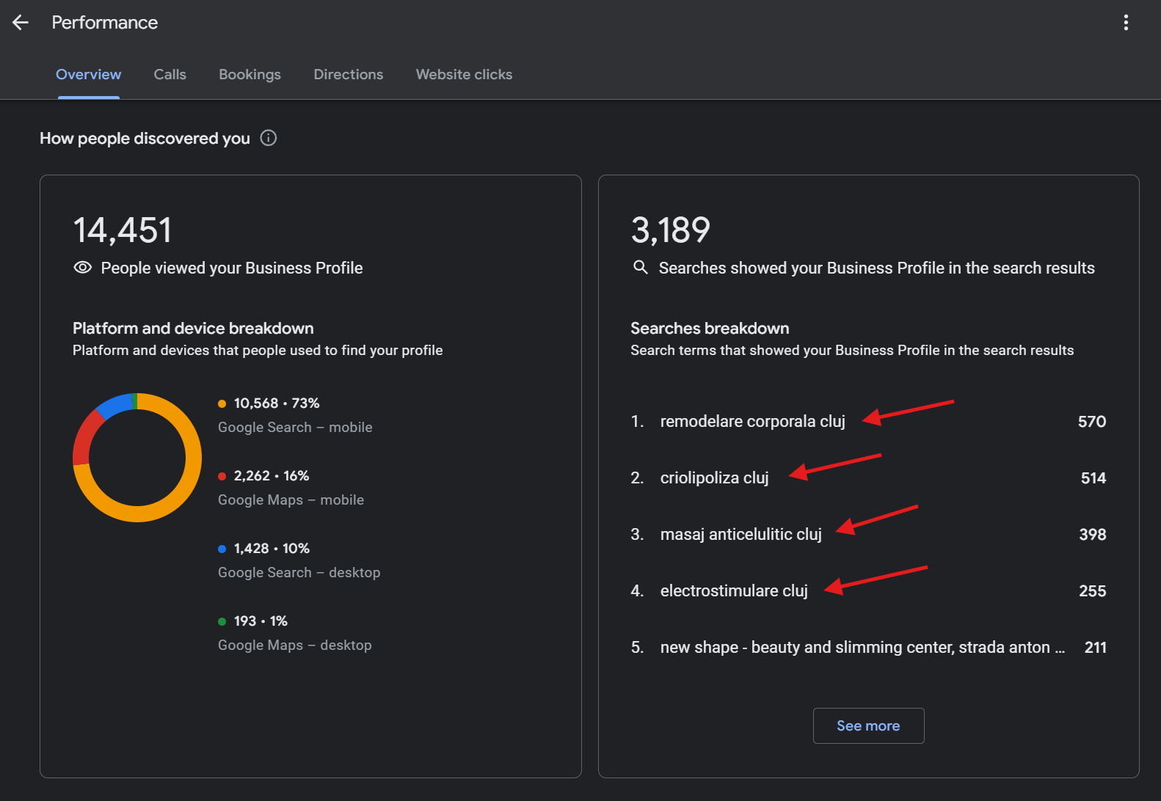Click the 3,189 searches number
Viewport: 1161px width, 801px height.
tap(671, 230)
